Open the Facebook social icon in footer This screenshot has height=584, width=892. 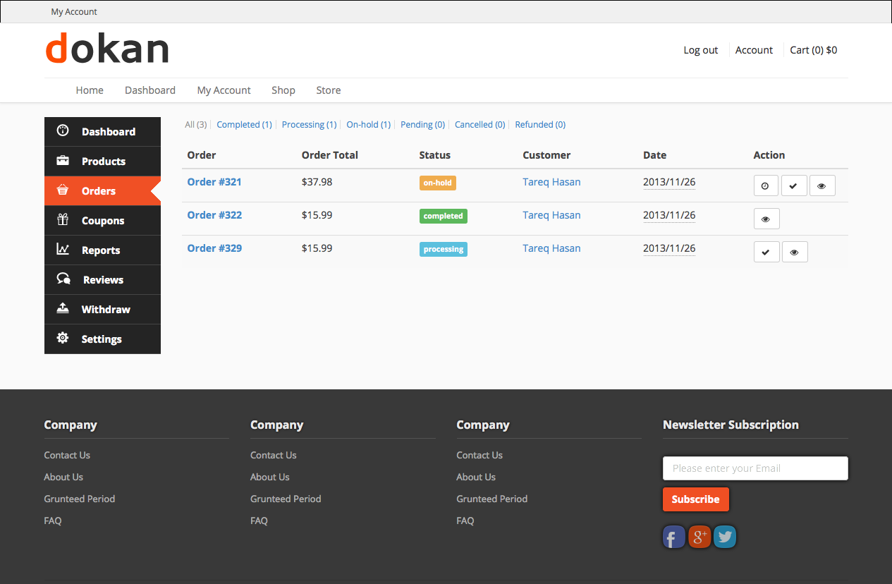[x=673, y=537]
